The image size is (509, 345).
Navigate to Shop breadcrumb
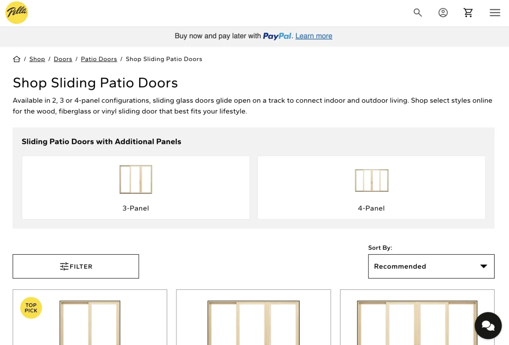(x=37, y=59)
